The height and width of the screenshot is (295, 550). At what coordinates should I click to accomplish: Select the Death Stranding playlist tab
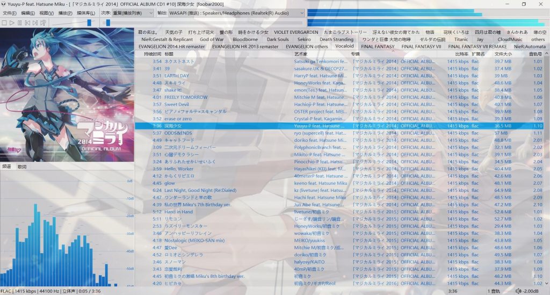tap(336, 39)
